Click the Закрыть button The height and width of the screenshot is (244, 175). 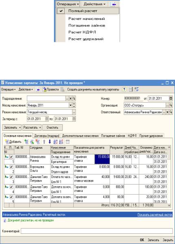click(168, 240)
